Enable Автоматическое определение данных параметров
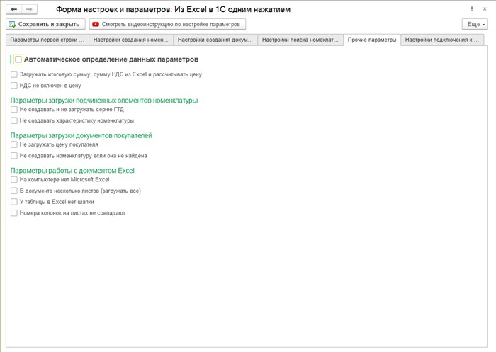The width and height of the screenshot is (496, 352). [x=18, y=59]
